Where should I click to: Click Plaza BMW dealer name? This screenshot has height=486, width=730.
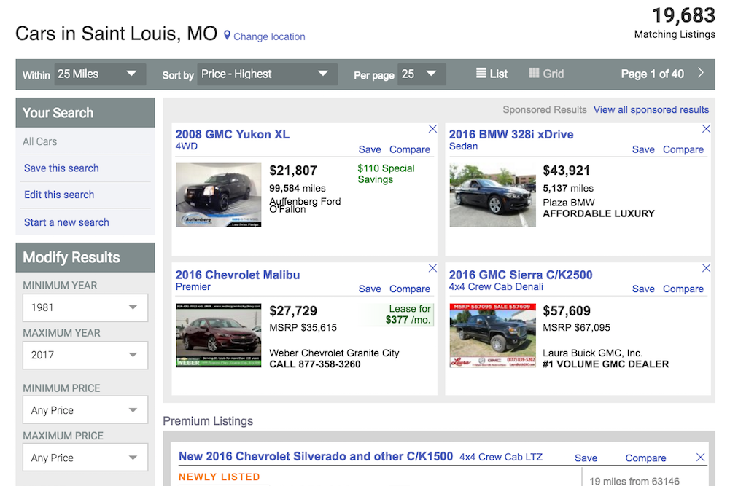pos(568,203)
